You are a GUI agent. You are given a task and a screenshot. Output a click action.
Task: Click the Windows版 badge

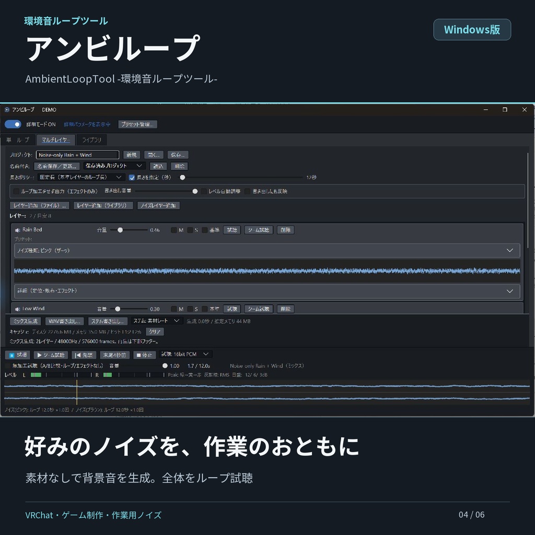pyautogui.click(x=472, y=30)
